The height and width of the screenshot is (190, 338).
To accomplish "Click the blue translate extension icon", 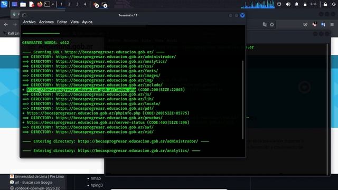I will click(x=323, y=25).
